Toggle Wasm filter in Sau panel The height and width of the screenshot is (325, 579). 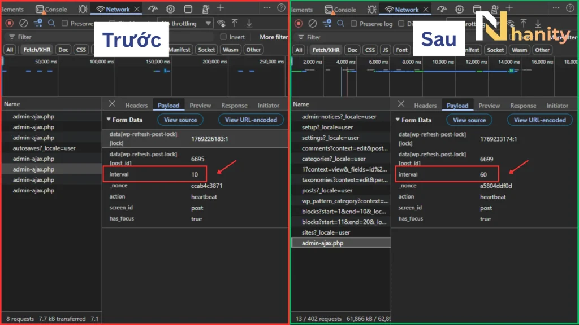coord(520,50)
